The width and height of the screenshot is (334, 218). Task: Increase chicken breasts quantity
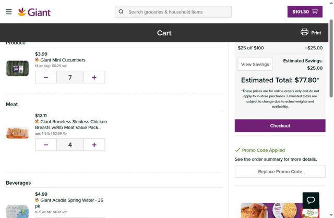pyautogui.click(x=94, y=145)
